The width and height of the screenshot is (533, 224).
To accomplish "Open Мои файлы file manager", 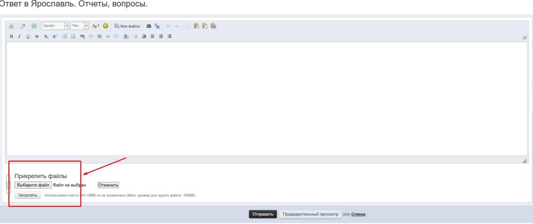I will tap(127, 26).
